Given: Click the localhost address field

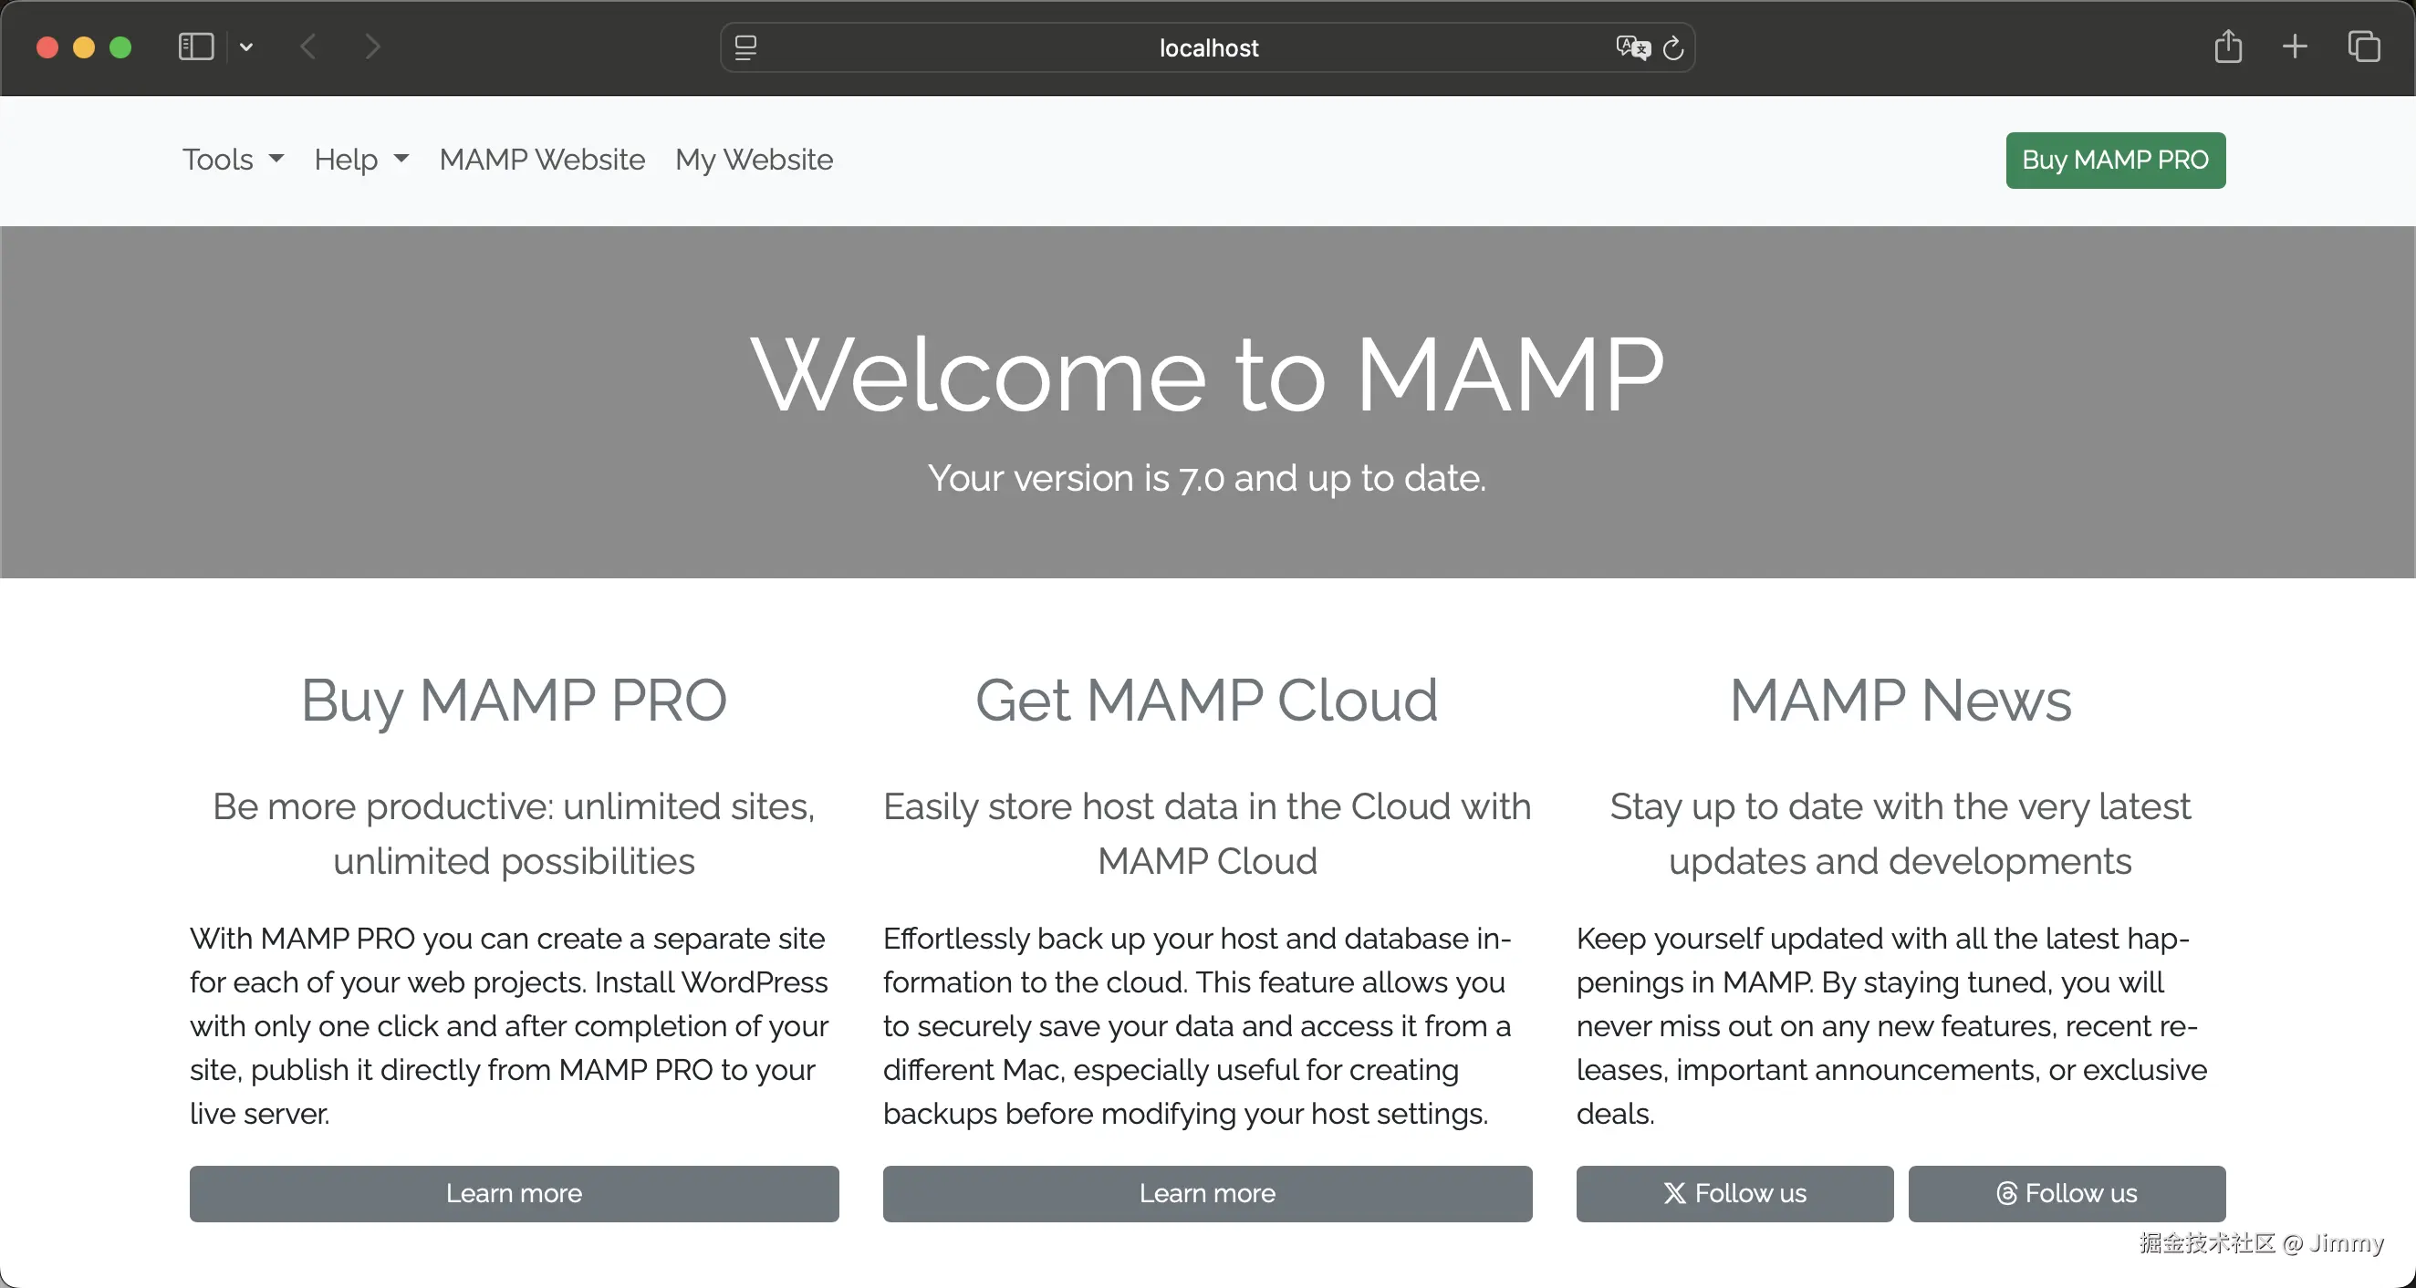Looking at the screenshot, I should tap(1208, 47).
